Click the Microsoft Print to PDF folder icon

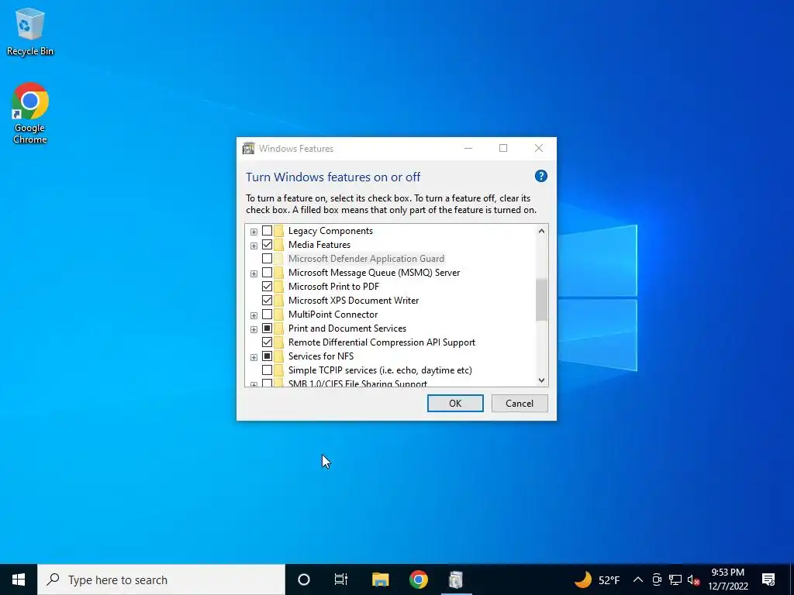[x=278, y=287]
